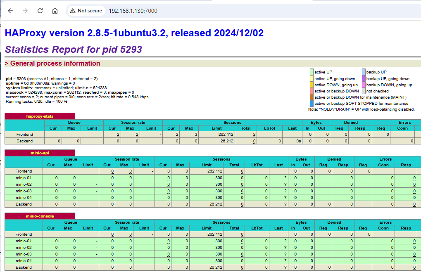Select the minio-04 row in minio-console
Screen dimensions: 421x272
point(24,261)
